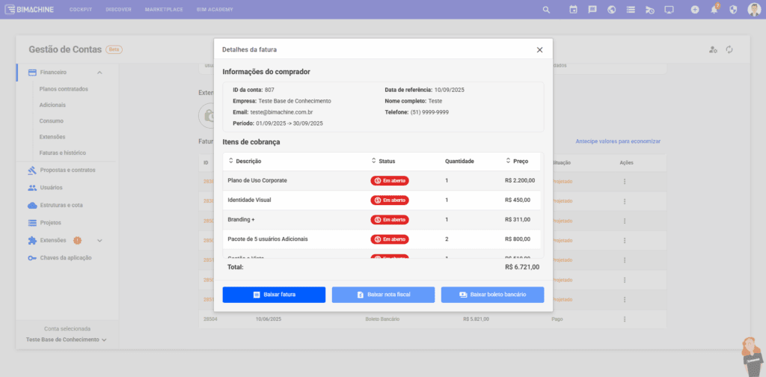The image size is (766, 377).
Task: Collapse the Financeiro sidebar section
Action: tap(99, 73)
